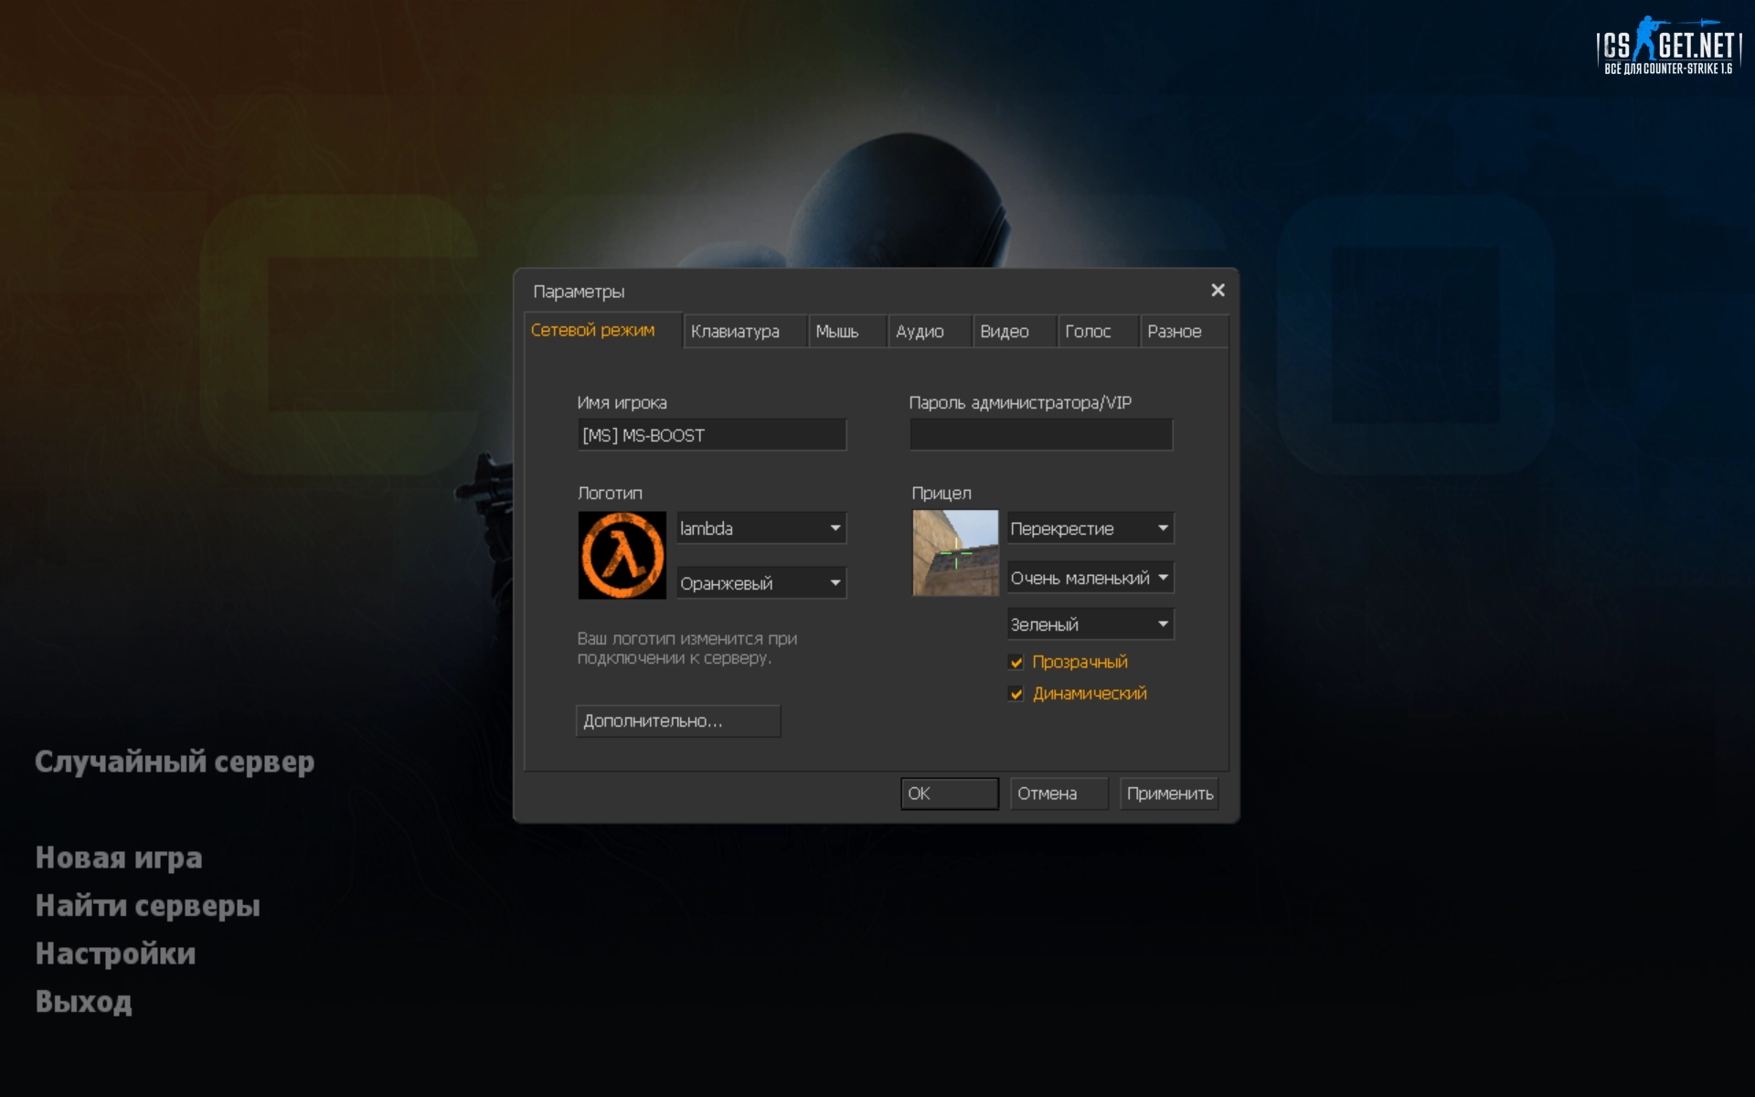This screenshot has width=1755, height=1097.
Task: Switch to the Видео tab
Action: coord(1005,331)
